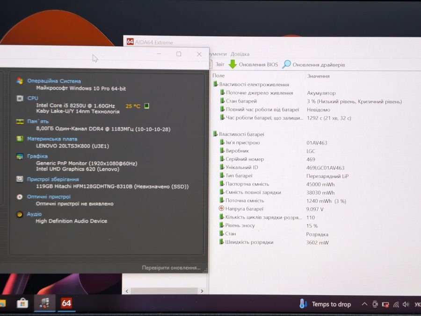The width and height of the screenshot is (421, 316).
Task: Select the Властивості електроживлення group row
Action: pyautogui.click(x=251, y=84)
